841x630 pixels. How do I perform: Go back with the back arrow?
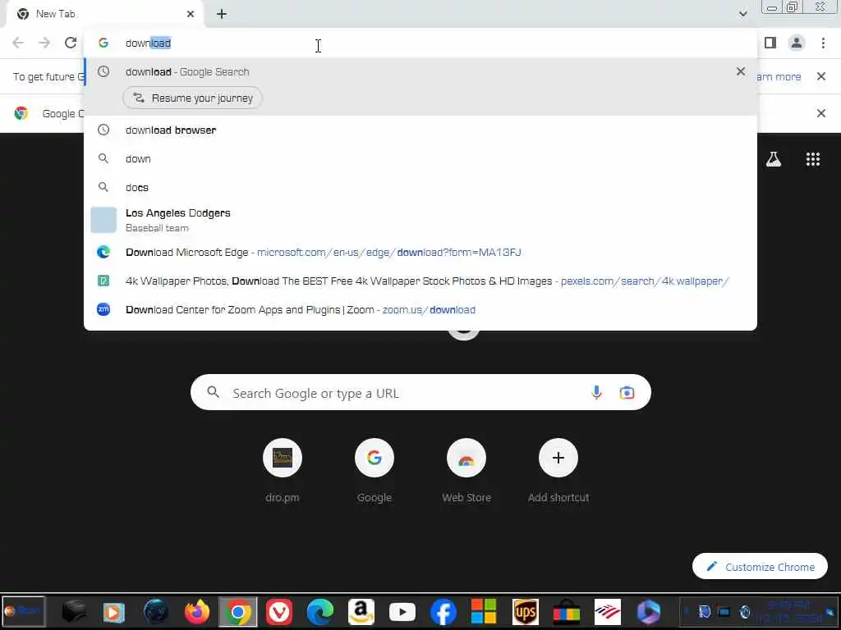click(x=18, y=43)
